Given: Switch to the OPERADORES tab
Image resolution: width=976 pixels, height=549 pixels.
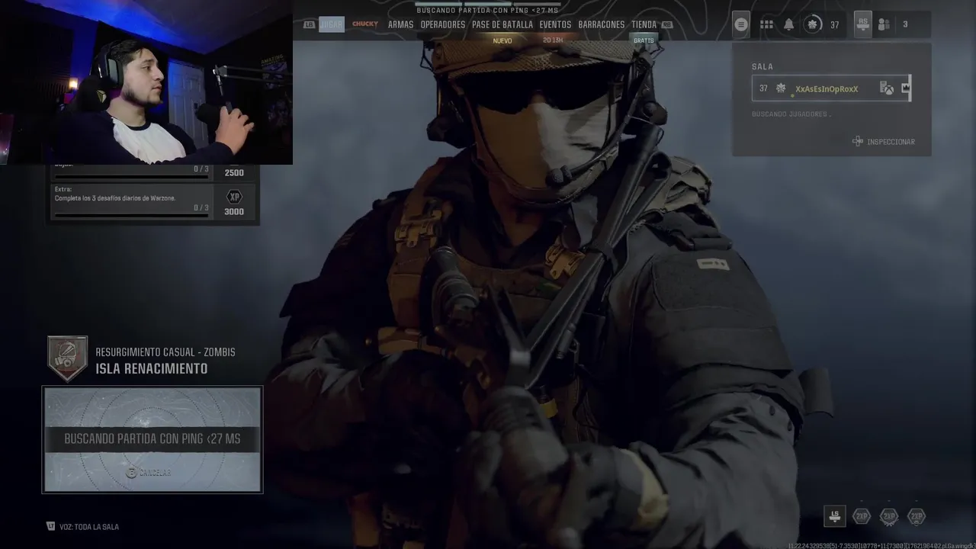Looking at the screenshot, I should click(443, 24).
